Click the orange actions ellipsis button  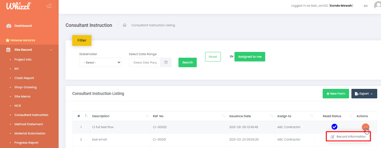(x=366, y=127)
